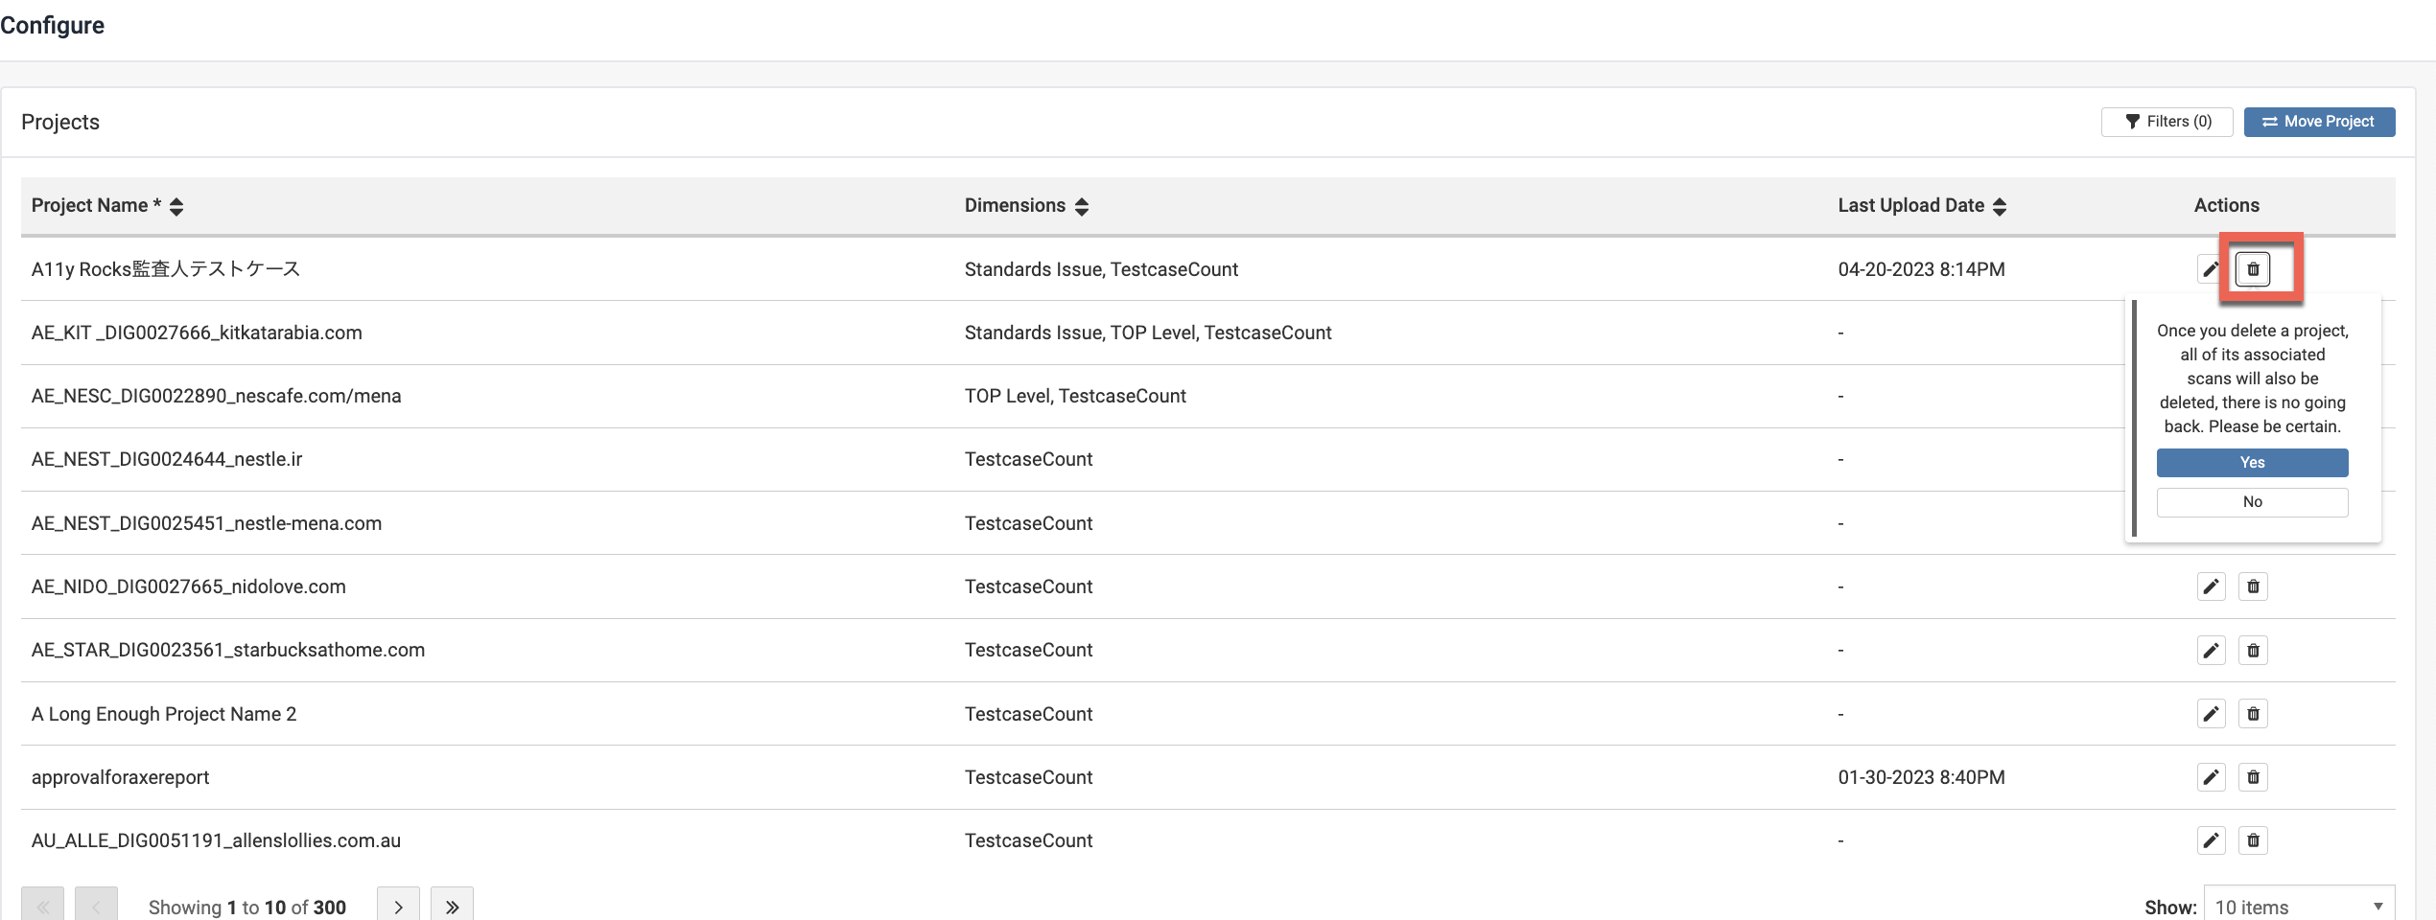Click the Move Project button
2436x920 pixels.
tap(2320, 122)
